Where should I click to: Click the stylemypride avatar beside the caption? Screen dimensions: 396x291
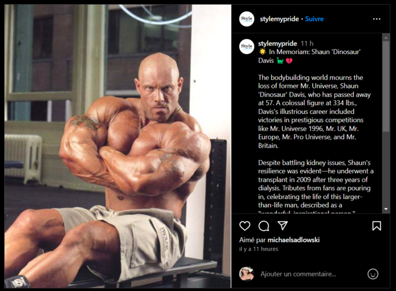click(x=247, y=47)
